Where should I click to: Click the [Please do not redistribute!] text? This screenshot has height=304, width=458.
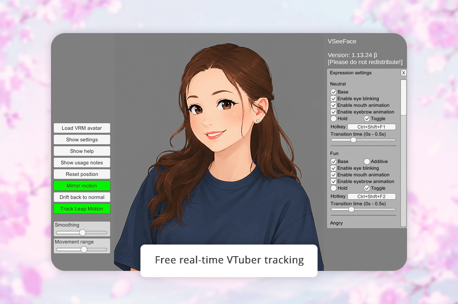(365, 62)
